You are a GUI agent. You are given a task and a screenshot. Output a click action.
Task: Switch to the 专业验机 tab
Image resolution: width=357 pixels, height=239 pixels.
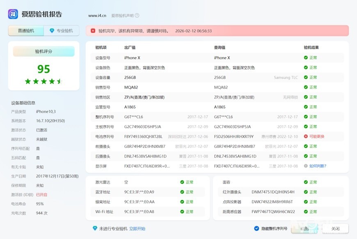click(x=62, y=31)
